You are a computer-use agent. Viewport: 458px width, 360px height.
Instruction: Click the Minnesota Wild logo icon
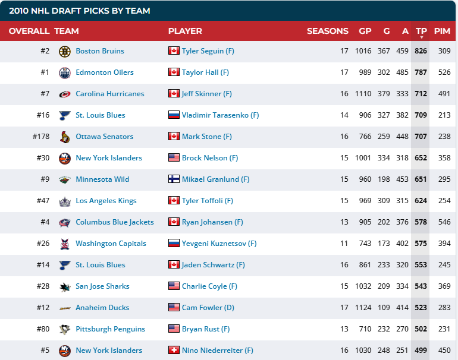pos(65,179)
